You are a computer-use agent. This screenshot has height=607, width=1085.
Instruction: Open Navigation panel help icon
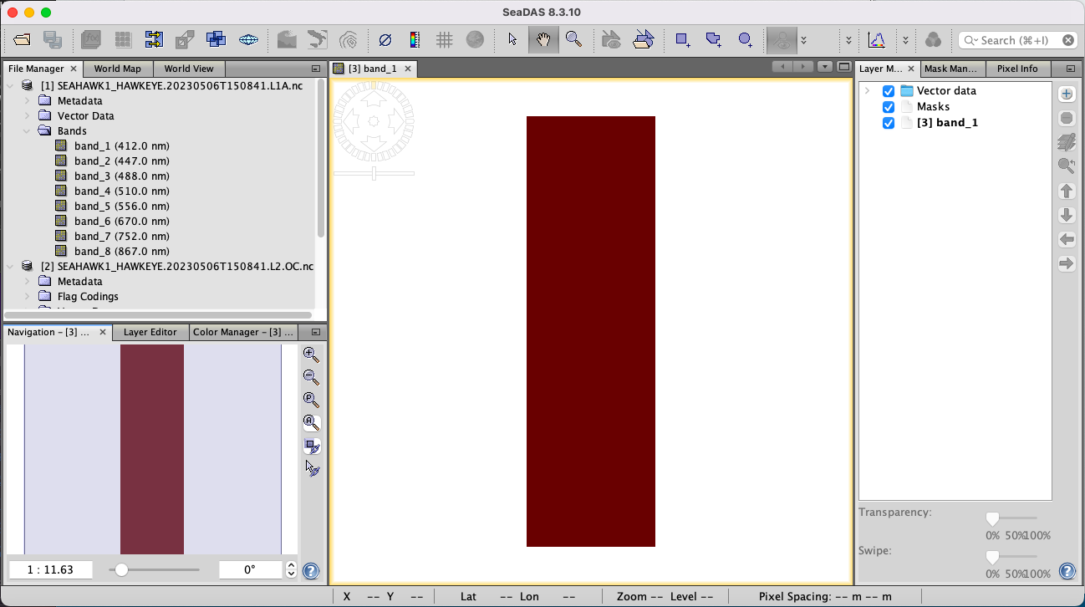coord(310,571)
